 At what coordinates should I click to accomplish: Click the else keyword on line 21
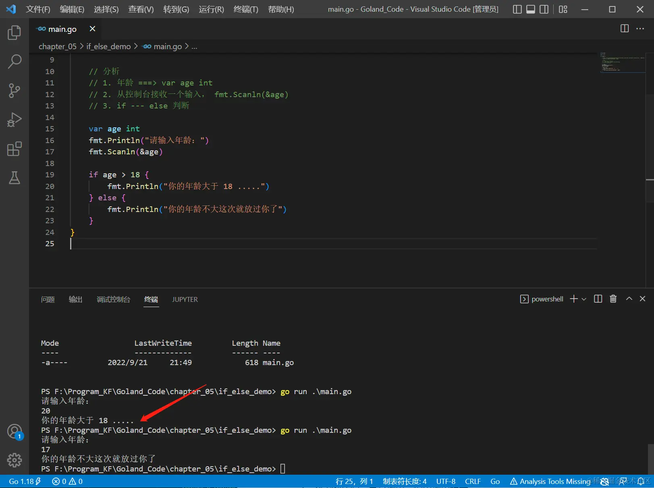tap(107, 197)
